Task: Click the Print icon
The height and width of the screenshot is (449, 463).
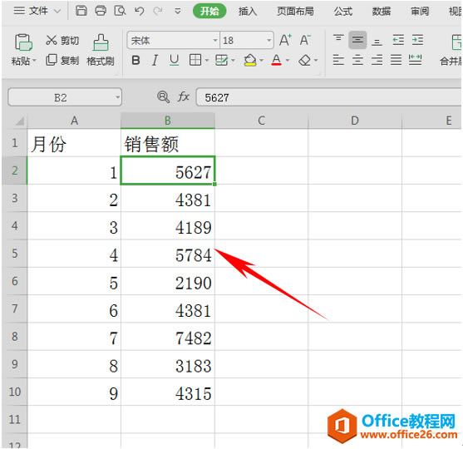Action: [x=101, y=11]
